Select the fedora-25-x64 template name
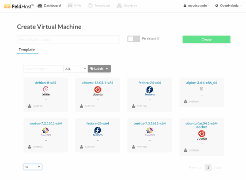The height and width of the screenshot is (180, 246). point(97,123)
